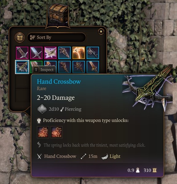177x184 pixels.
Task: Click the 2d10 damage dice icon
Action: pyautogui.click(x=42, y=109)
